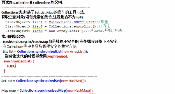
Task: Click 'new ArrayList()' inside the synchronizedList call
Action: point(74,52)
